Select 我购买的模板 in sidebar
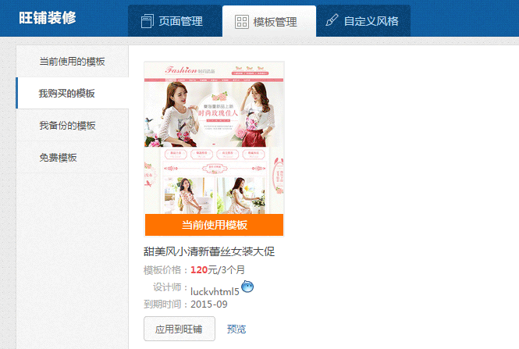Image resolution: width=519 pixels, height=349 pixels. [72, 93]
